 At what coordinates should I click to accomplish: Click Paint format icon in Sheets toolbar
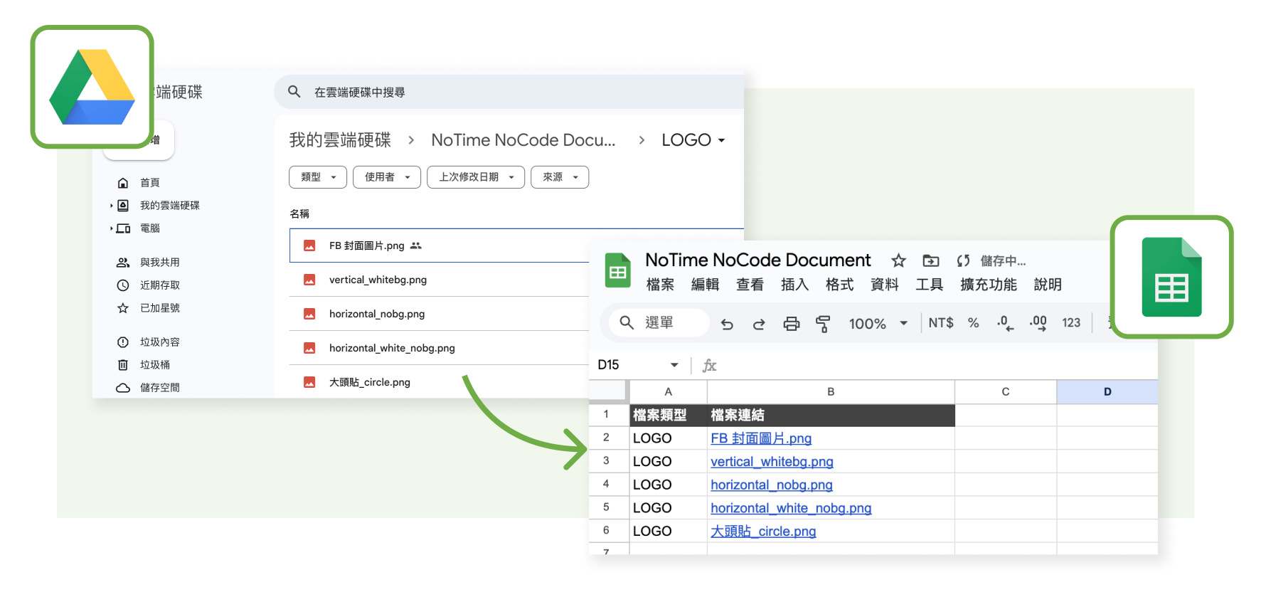coord(823,324)
